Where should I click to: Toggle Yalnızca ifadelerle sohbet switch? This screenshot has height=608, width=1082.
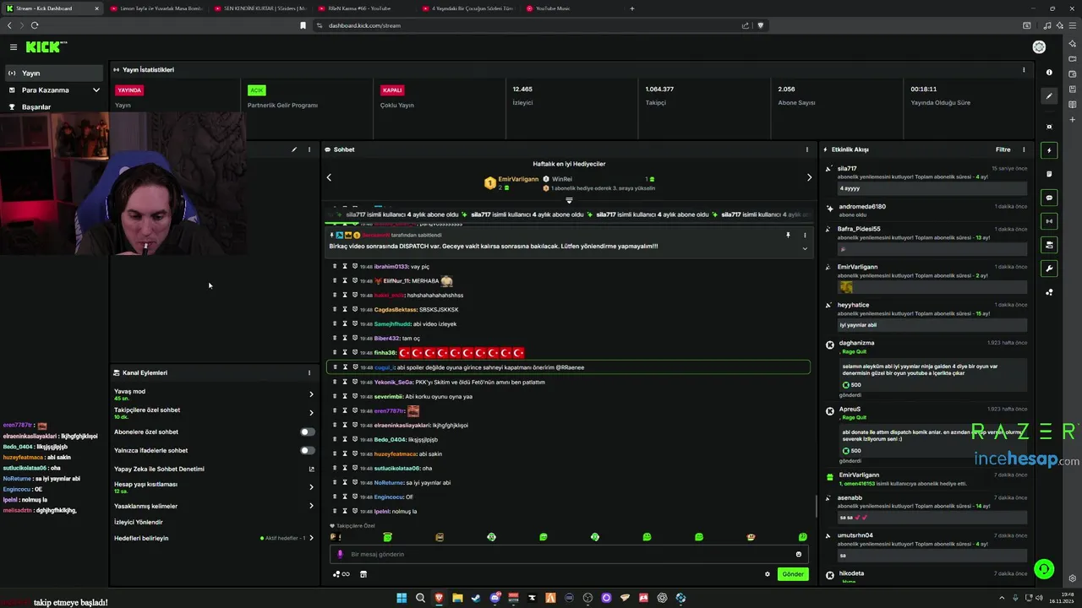pos(308,450)
